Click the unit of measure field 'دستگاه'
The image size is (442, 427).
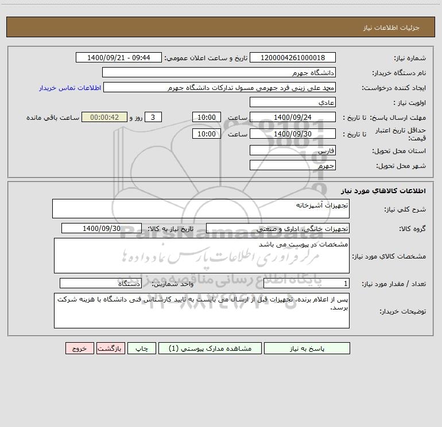tap(100, 283)
